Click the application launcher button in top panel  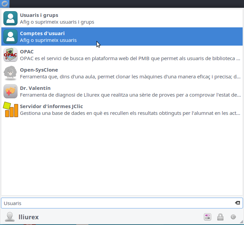click(x=5, y=4)
